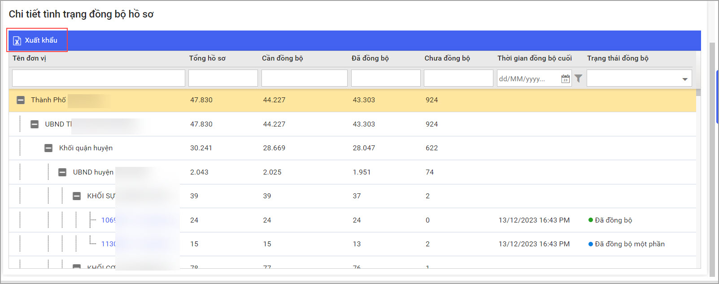Click the Đã đồng bộ filter box

click(386, 78)
